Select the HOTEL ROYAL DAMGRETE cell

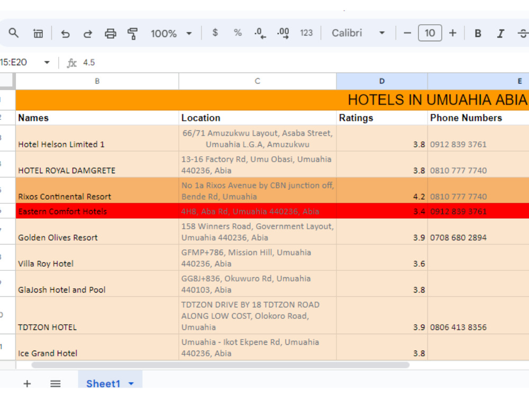coord(97,164)
